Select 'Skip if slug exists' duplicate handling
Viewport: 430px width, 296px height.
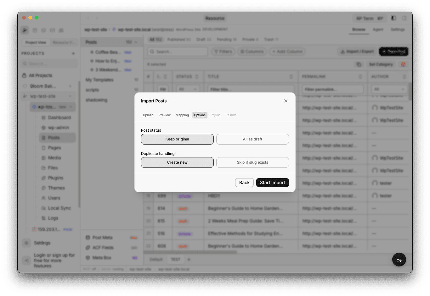[252, 162]
